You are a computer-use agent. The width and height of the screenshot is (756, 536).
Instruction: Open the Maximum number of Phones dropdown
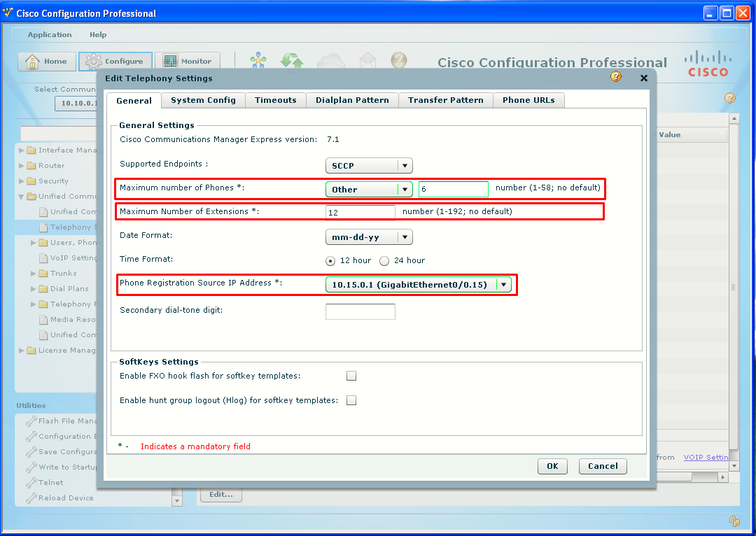370,190
